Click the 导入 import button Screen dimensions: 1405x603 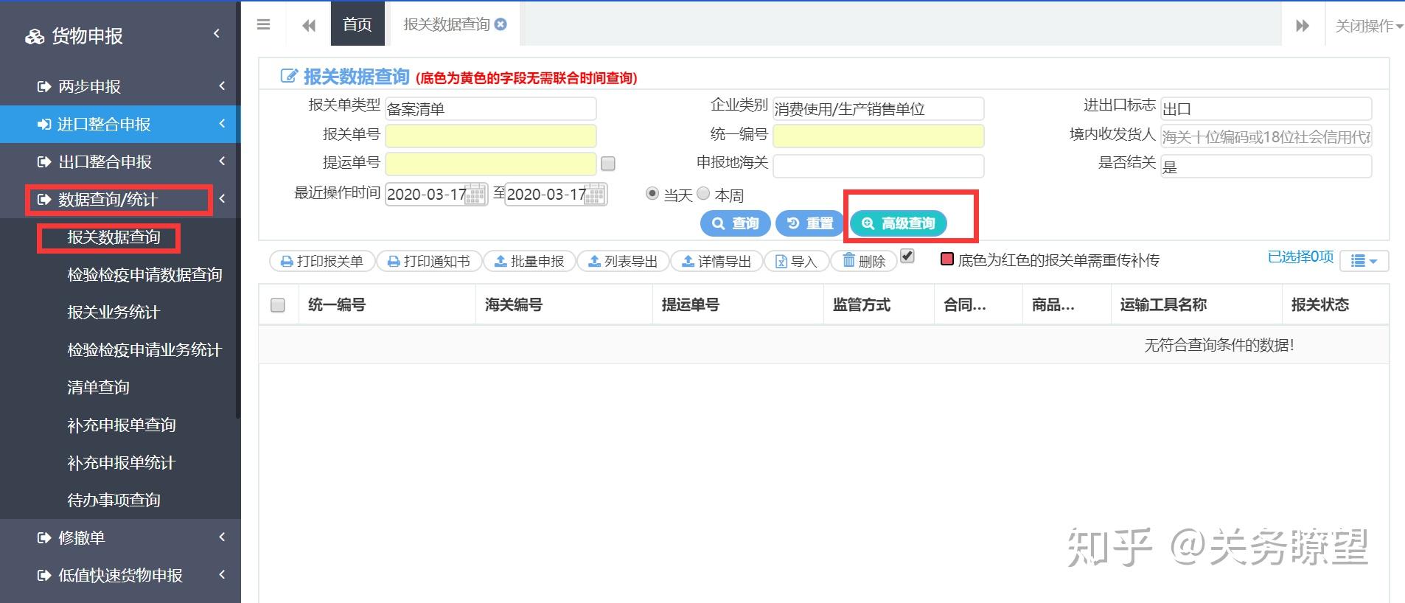(x=796, y=261)
